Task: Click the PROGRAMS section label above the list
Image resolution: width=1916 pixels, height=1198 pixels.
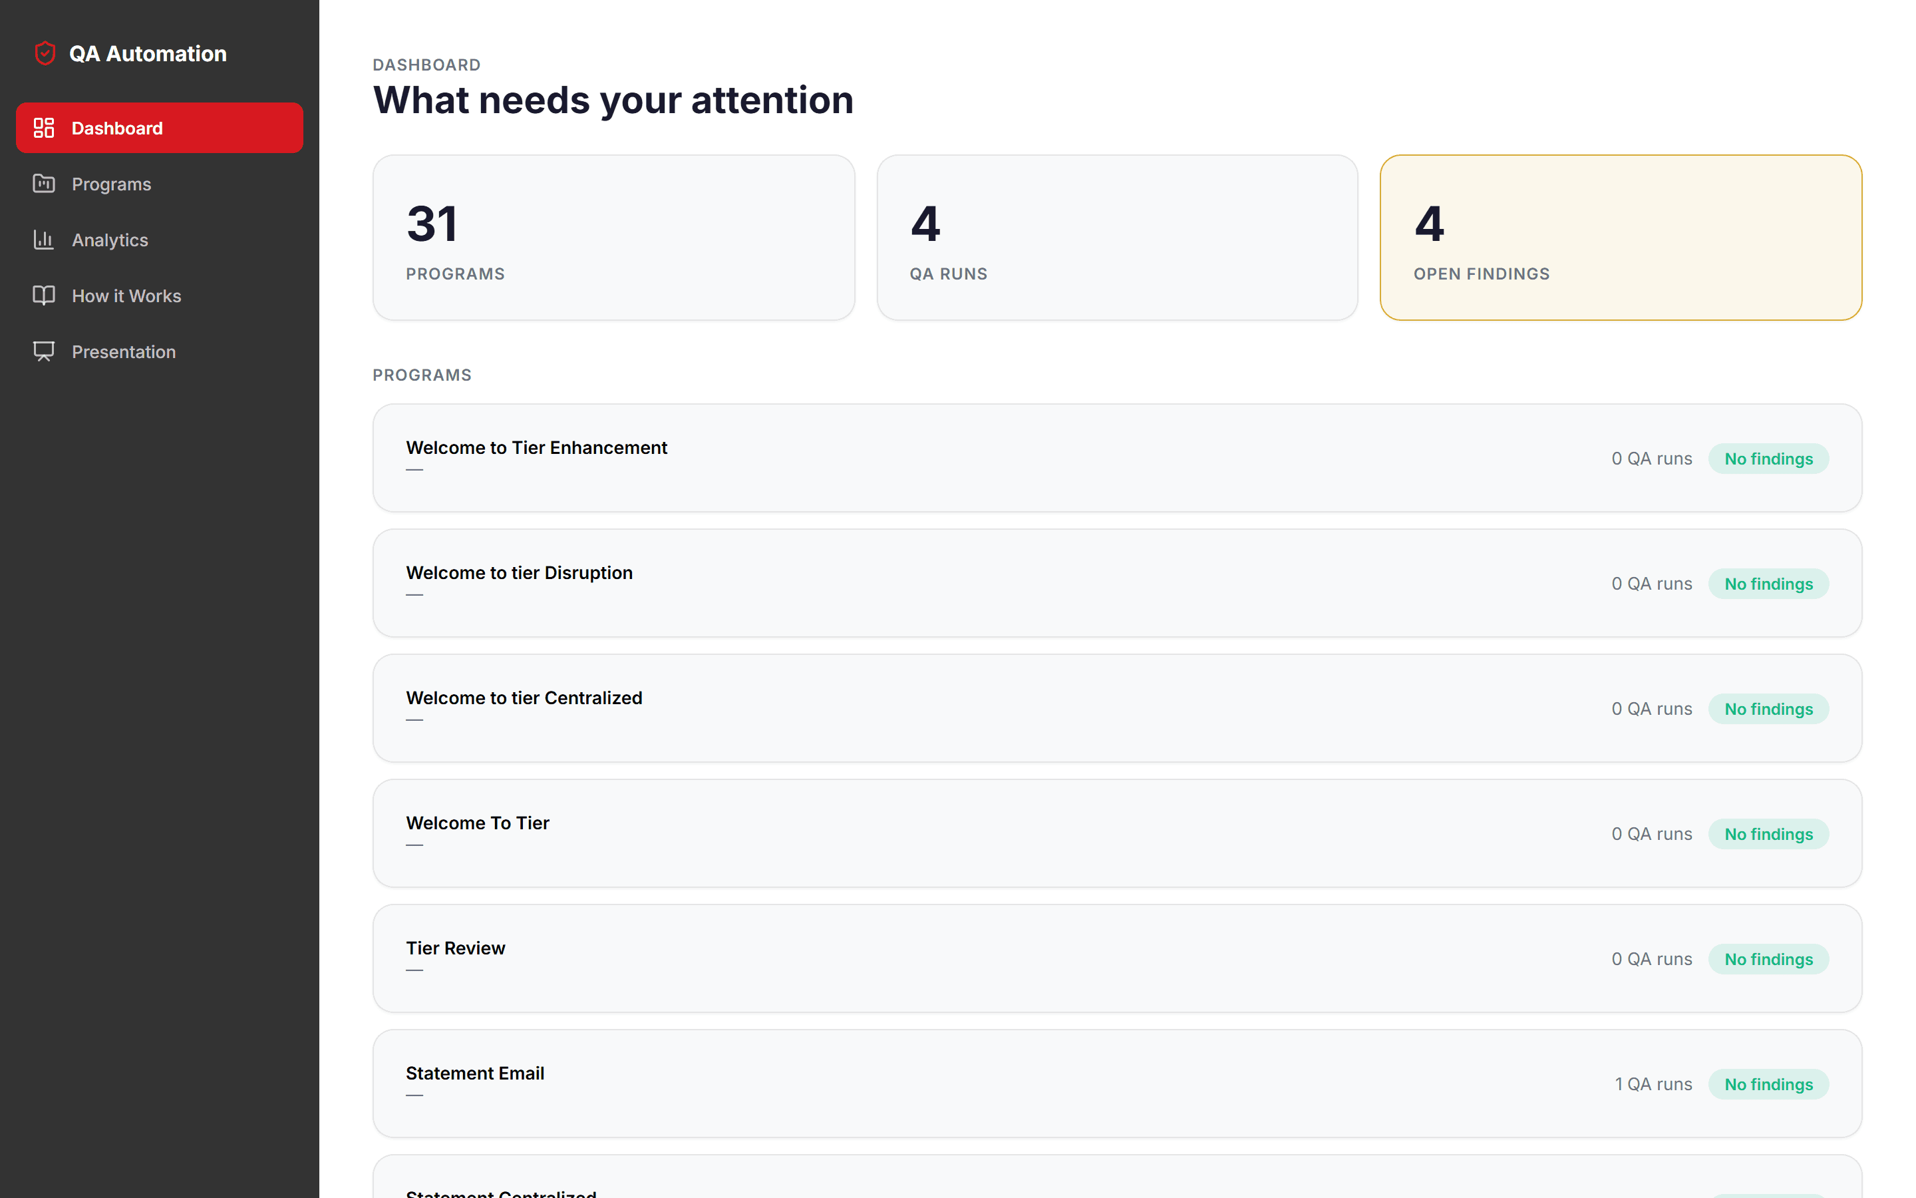Action: coord(422,375)
